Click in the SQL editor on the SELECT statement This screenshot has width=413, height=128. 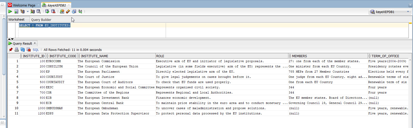[44, 25]
